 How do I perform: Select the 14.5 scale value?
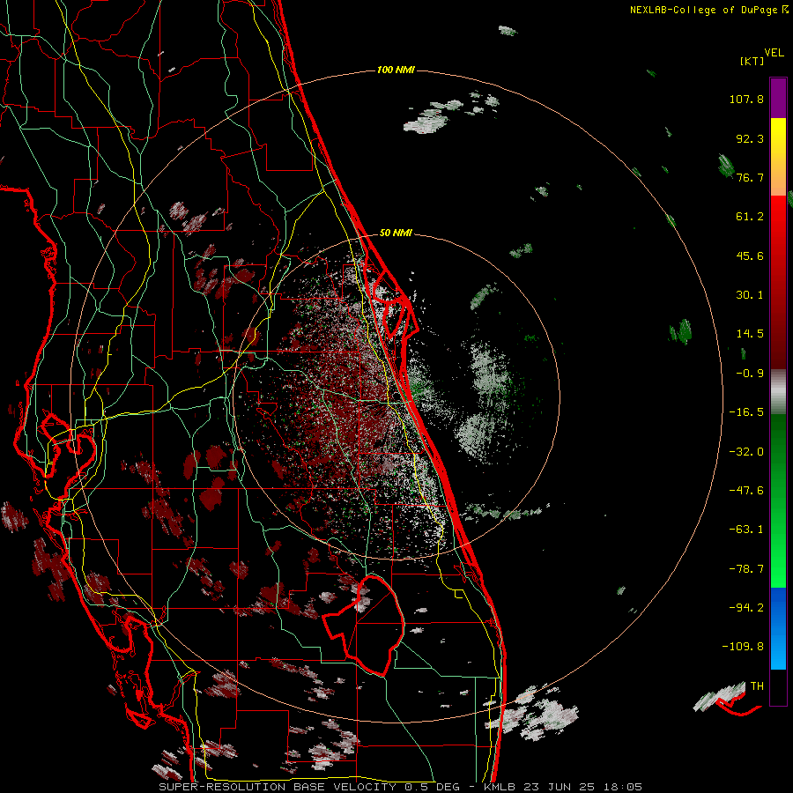pos(750,334)
